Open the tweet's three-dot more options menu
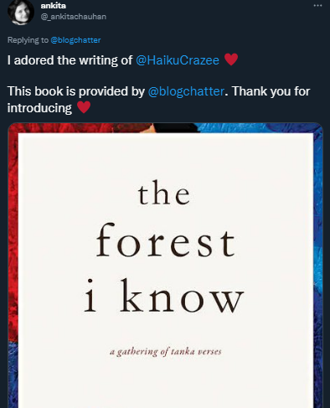This screenshot has width=330, height=408. (x=317, y=6)
